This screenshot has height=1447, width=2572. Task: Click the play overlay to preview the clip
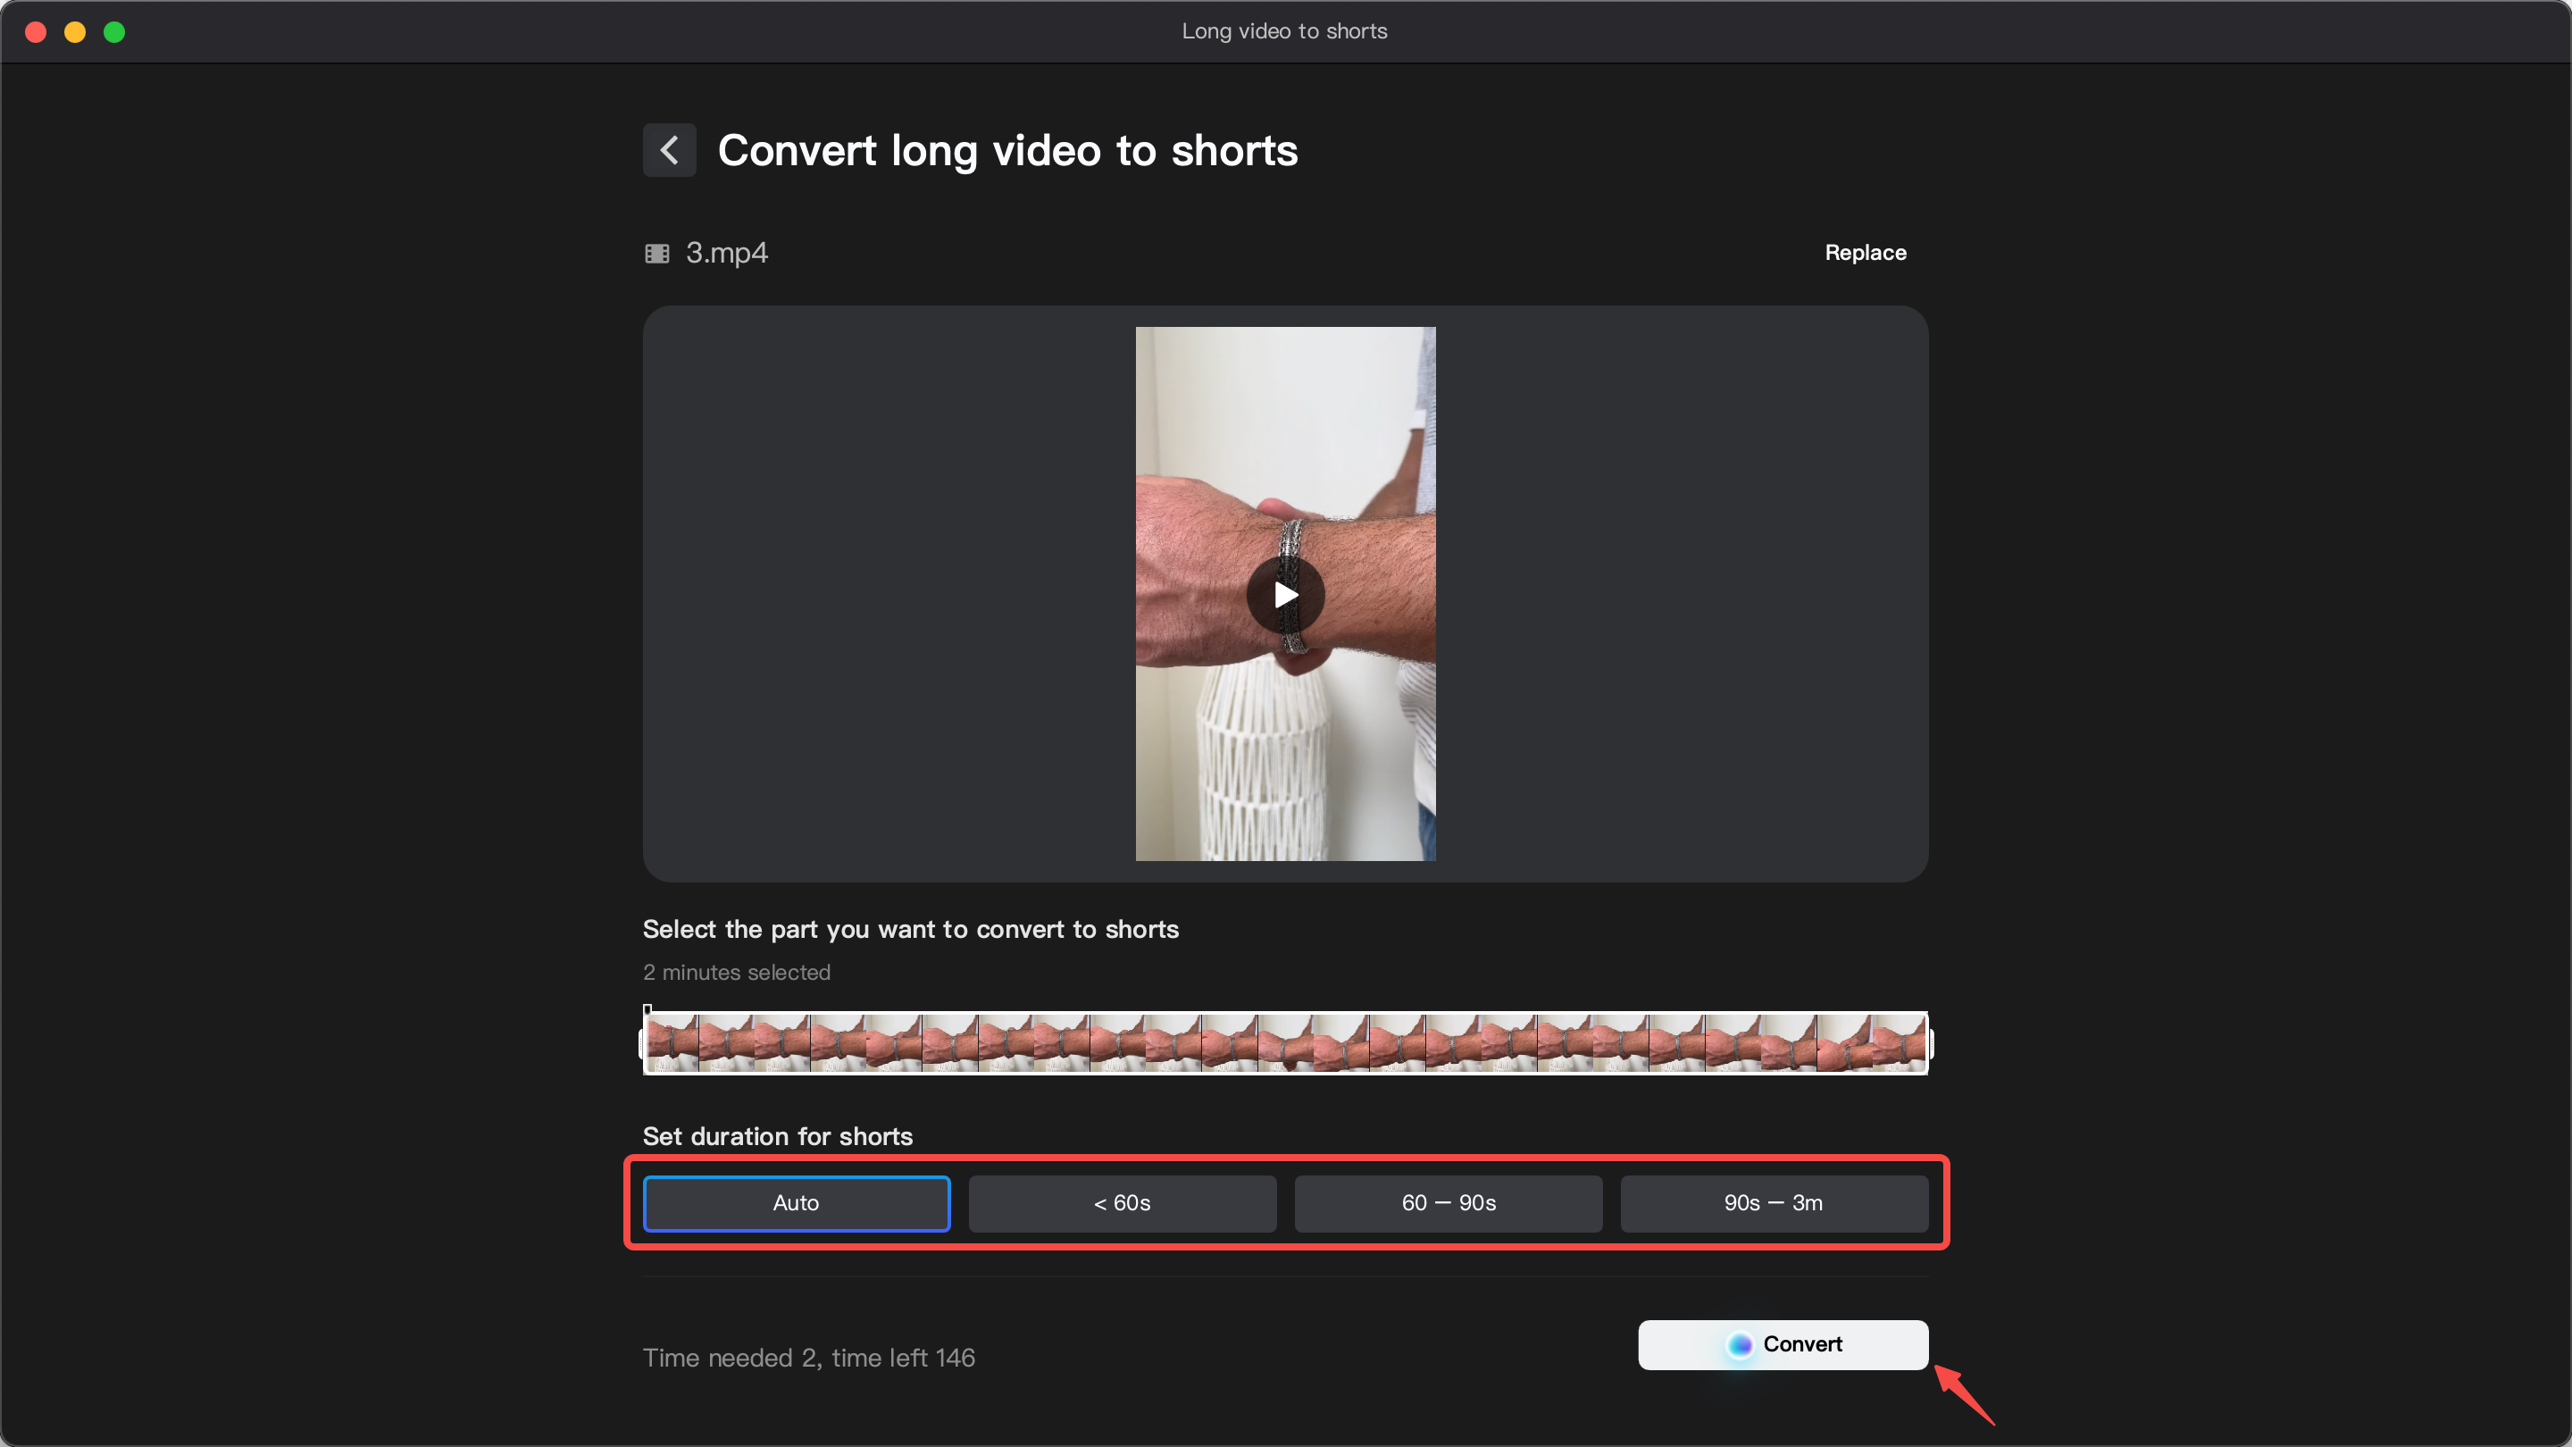pos(1284,594)
